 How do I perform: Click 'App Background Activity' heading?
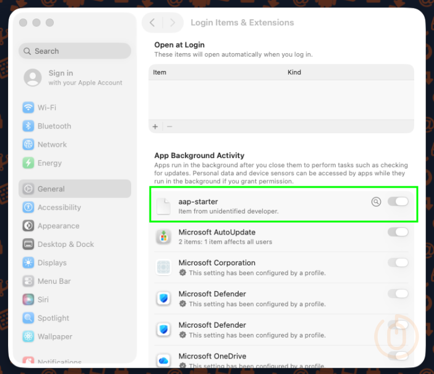(199, 156)
